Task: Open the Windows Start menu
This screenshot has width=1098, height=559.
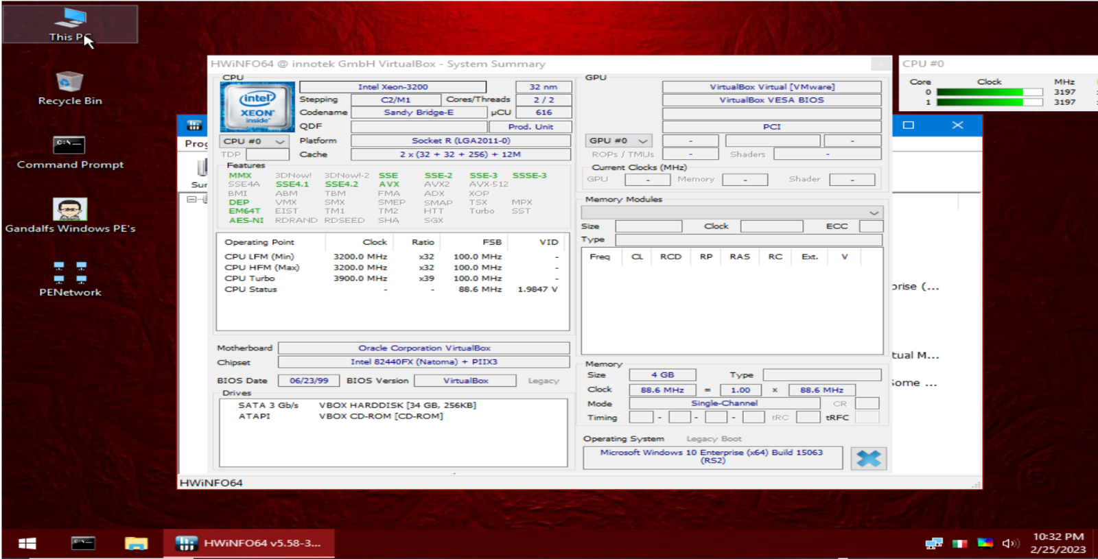Action: point(27,543)
